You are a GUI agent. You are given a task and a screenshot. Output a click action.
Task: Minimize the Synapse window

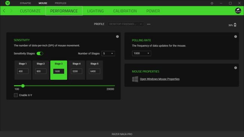[x=221, y=3]
